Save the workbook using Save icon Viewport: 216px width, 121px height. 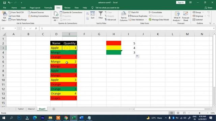(x=4, y=3)
